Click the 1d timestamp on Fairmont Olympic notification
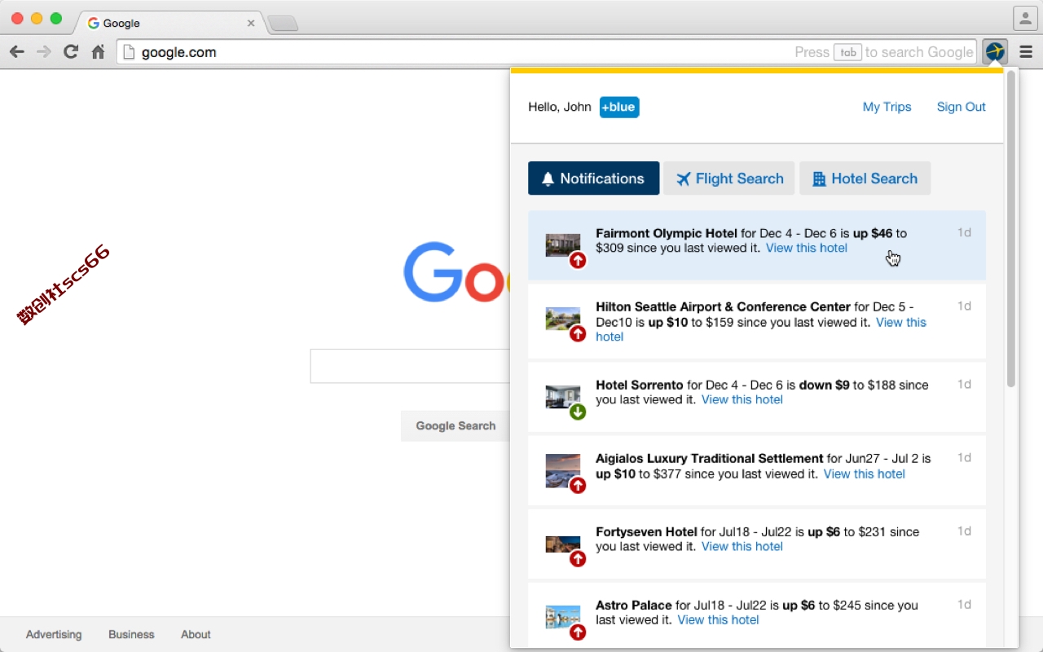Image resolution: width=1043 pixels, height=652 pixels. point(964,232)
